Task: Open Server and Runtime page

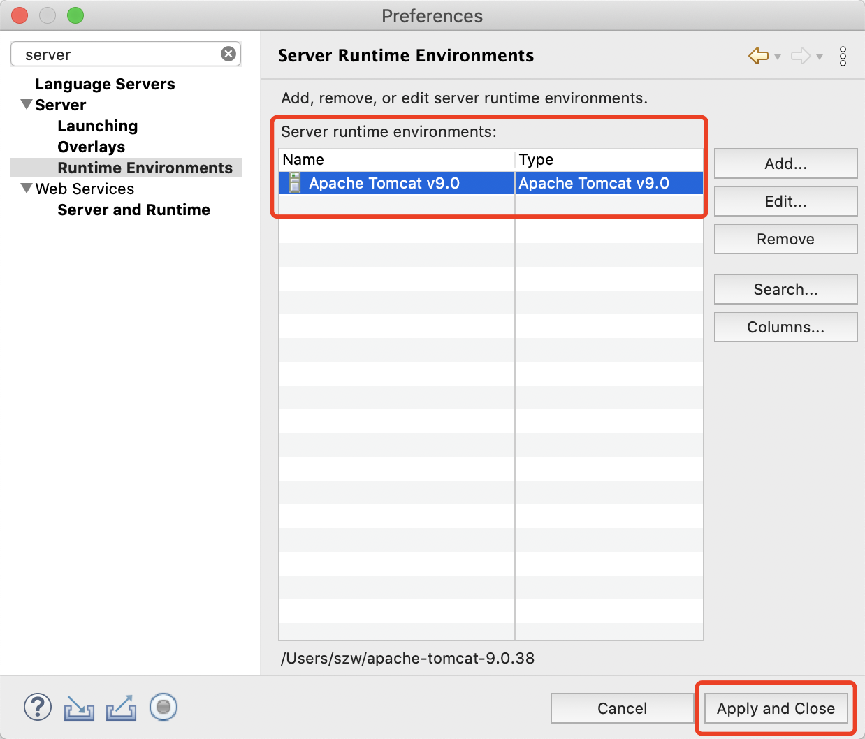Action: coord(134,210)
